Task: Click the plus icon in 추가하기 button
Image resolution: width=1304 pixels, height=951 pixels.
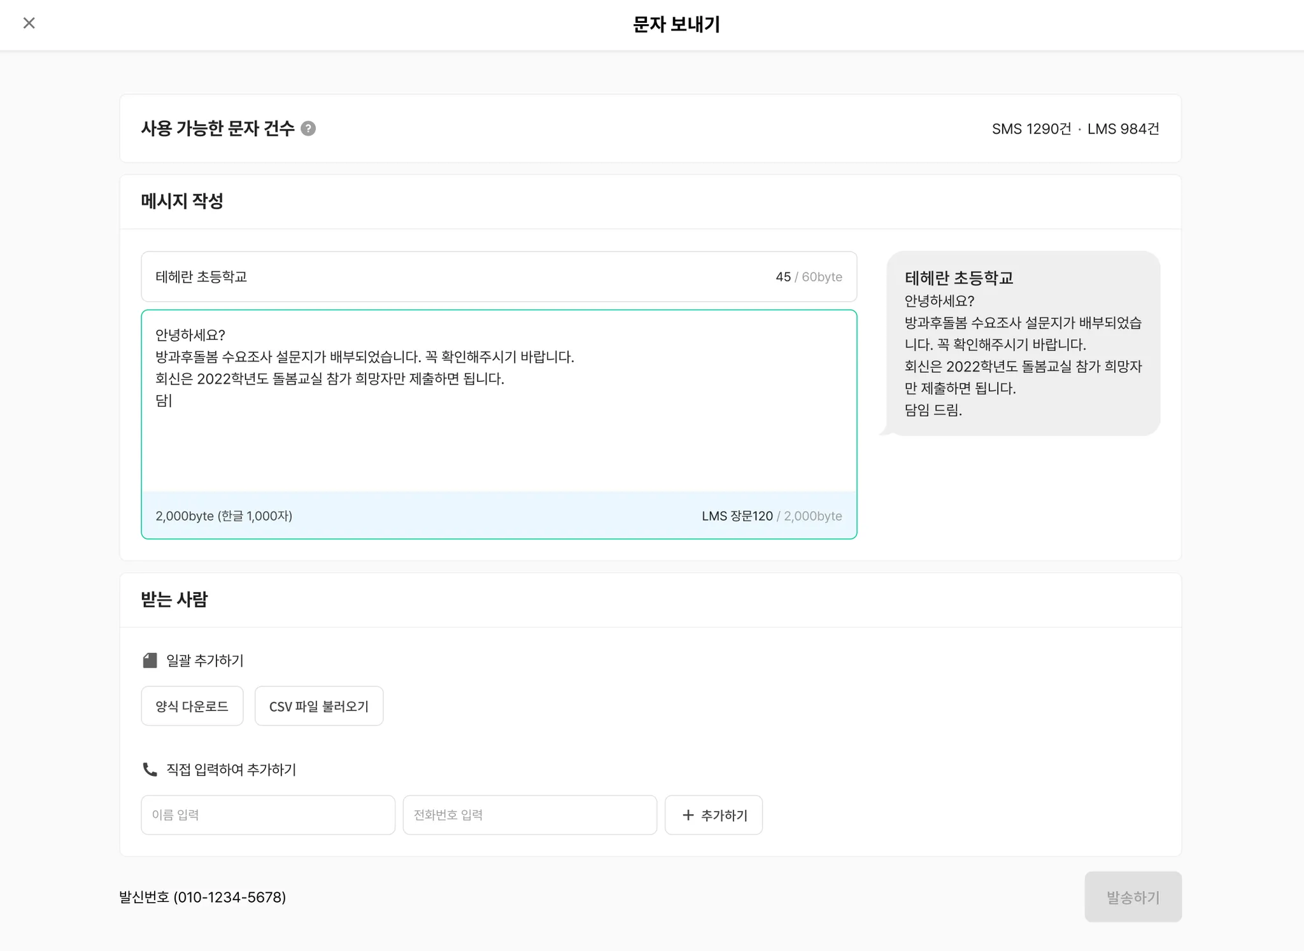Action: coord(688,815)
